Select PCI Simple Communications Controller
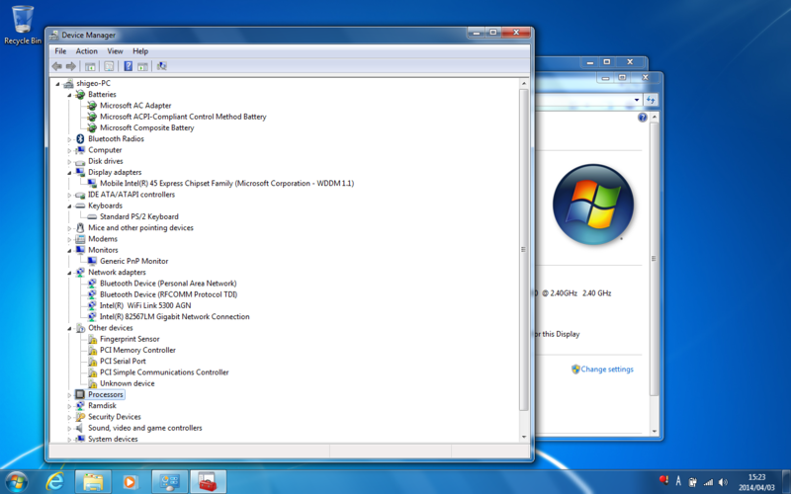 pos(164,372)
